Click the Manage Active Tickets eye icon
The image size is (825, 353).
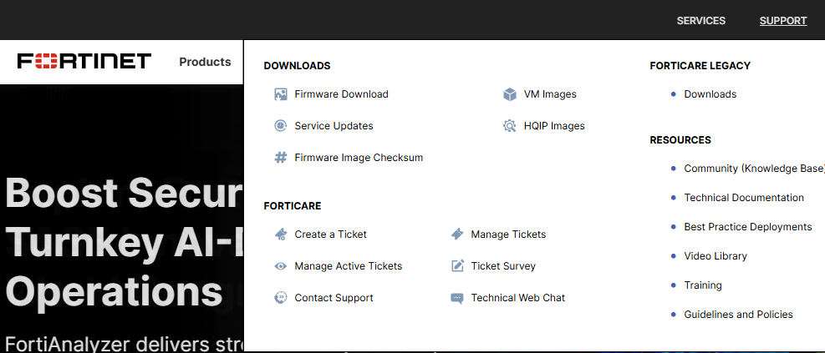pos(281,266)
